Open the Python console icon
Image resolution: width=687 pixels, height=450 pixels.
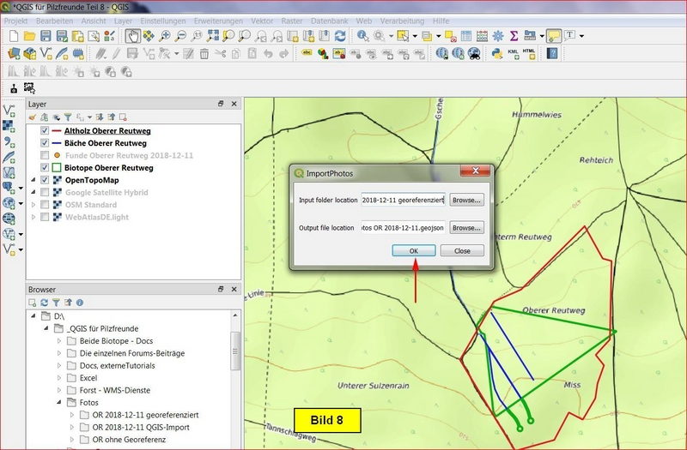tap(496, 53)
